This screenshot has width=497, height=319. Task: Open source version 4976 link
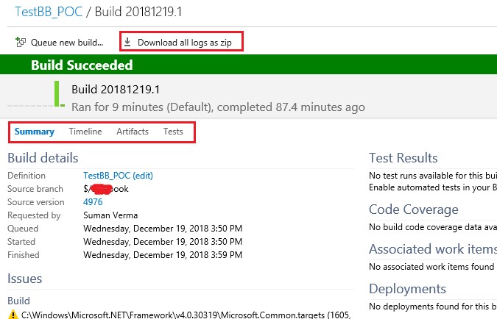pyautogui.click(x=93, y=202)
